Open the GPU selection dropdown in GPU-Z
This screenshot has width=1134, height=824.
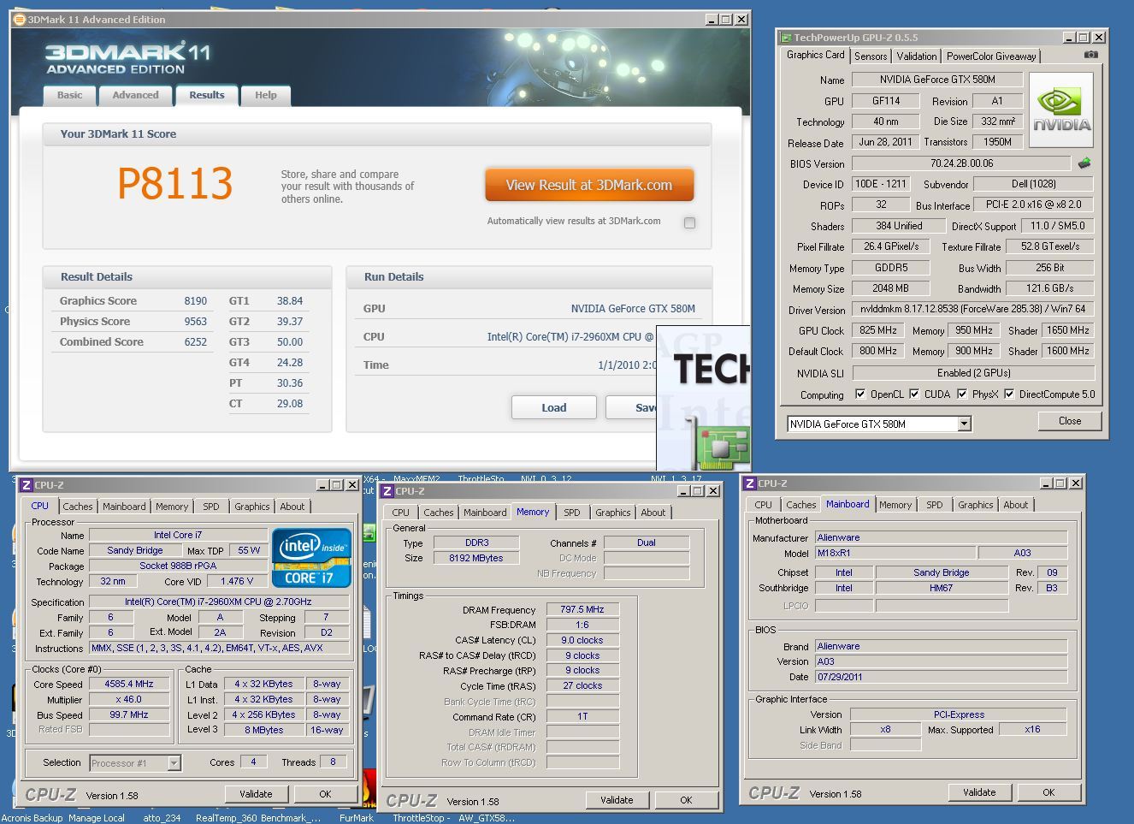point(964,424)
